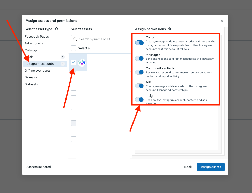Click the search magnifier icon
Screen dimensions: 252x193
click(x=75, y=39)
